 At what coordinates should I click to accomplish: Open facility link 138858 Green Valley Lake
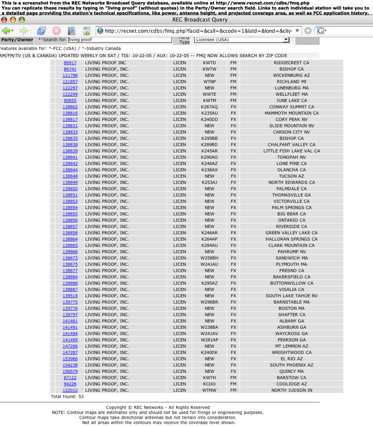pos(70,233)
